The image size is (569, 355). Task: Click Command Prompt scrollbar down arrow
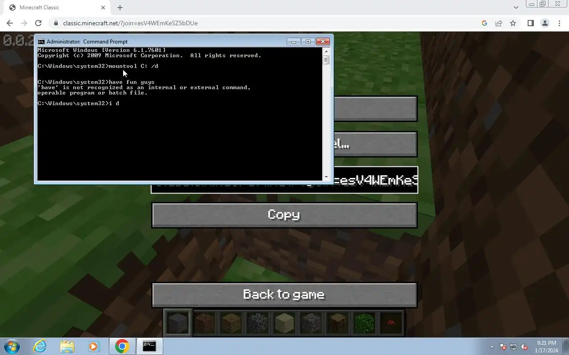pos(326,177)
